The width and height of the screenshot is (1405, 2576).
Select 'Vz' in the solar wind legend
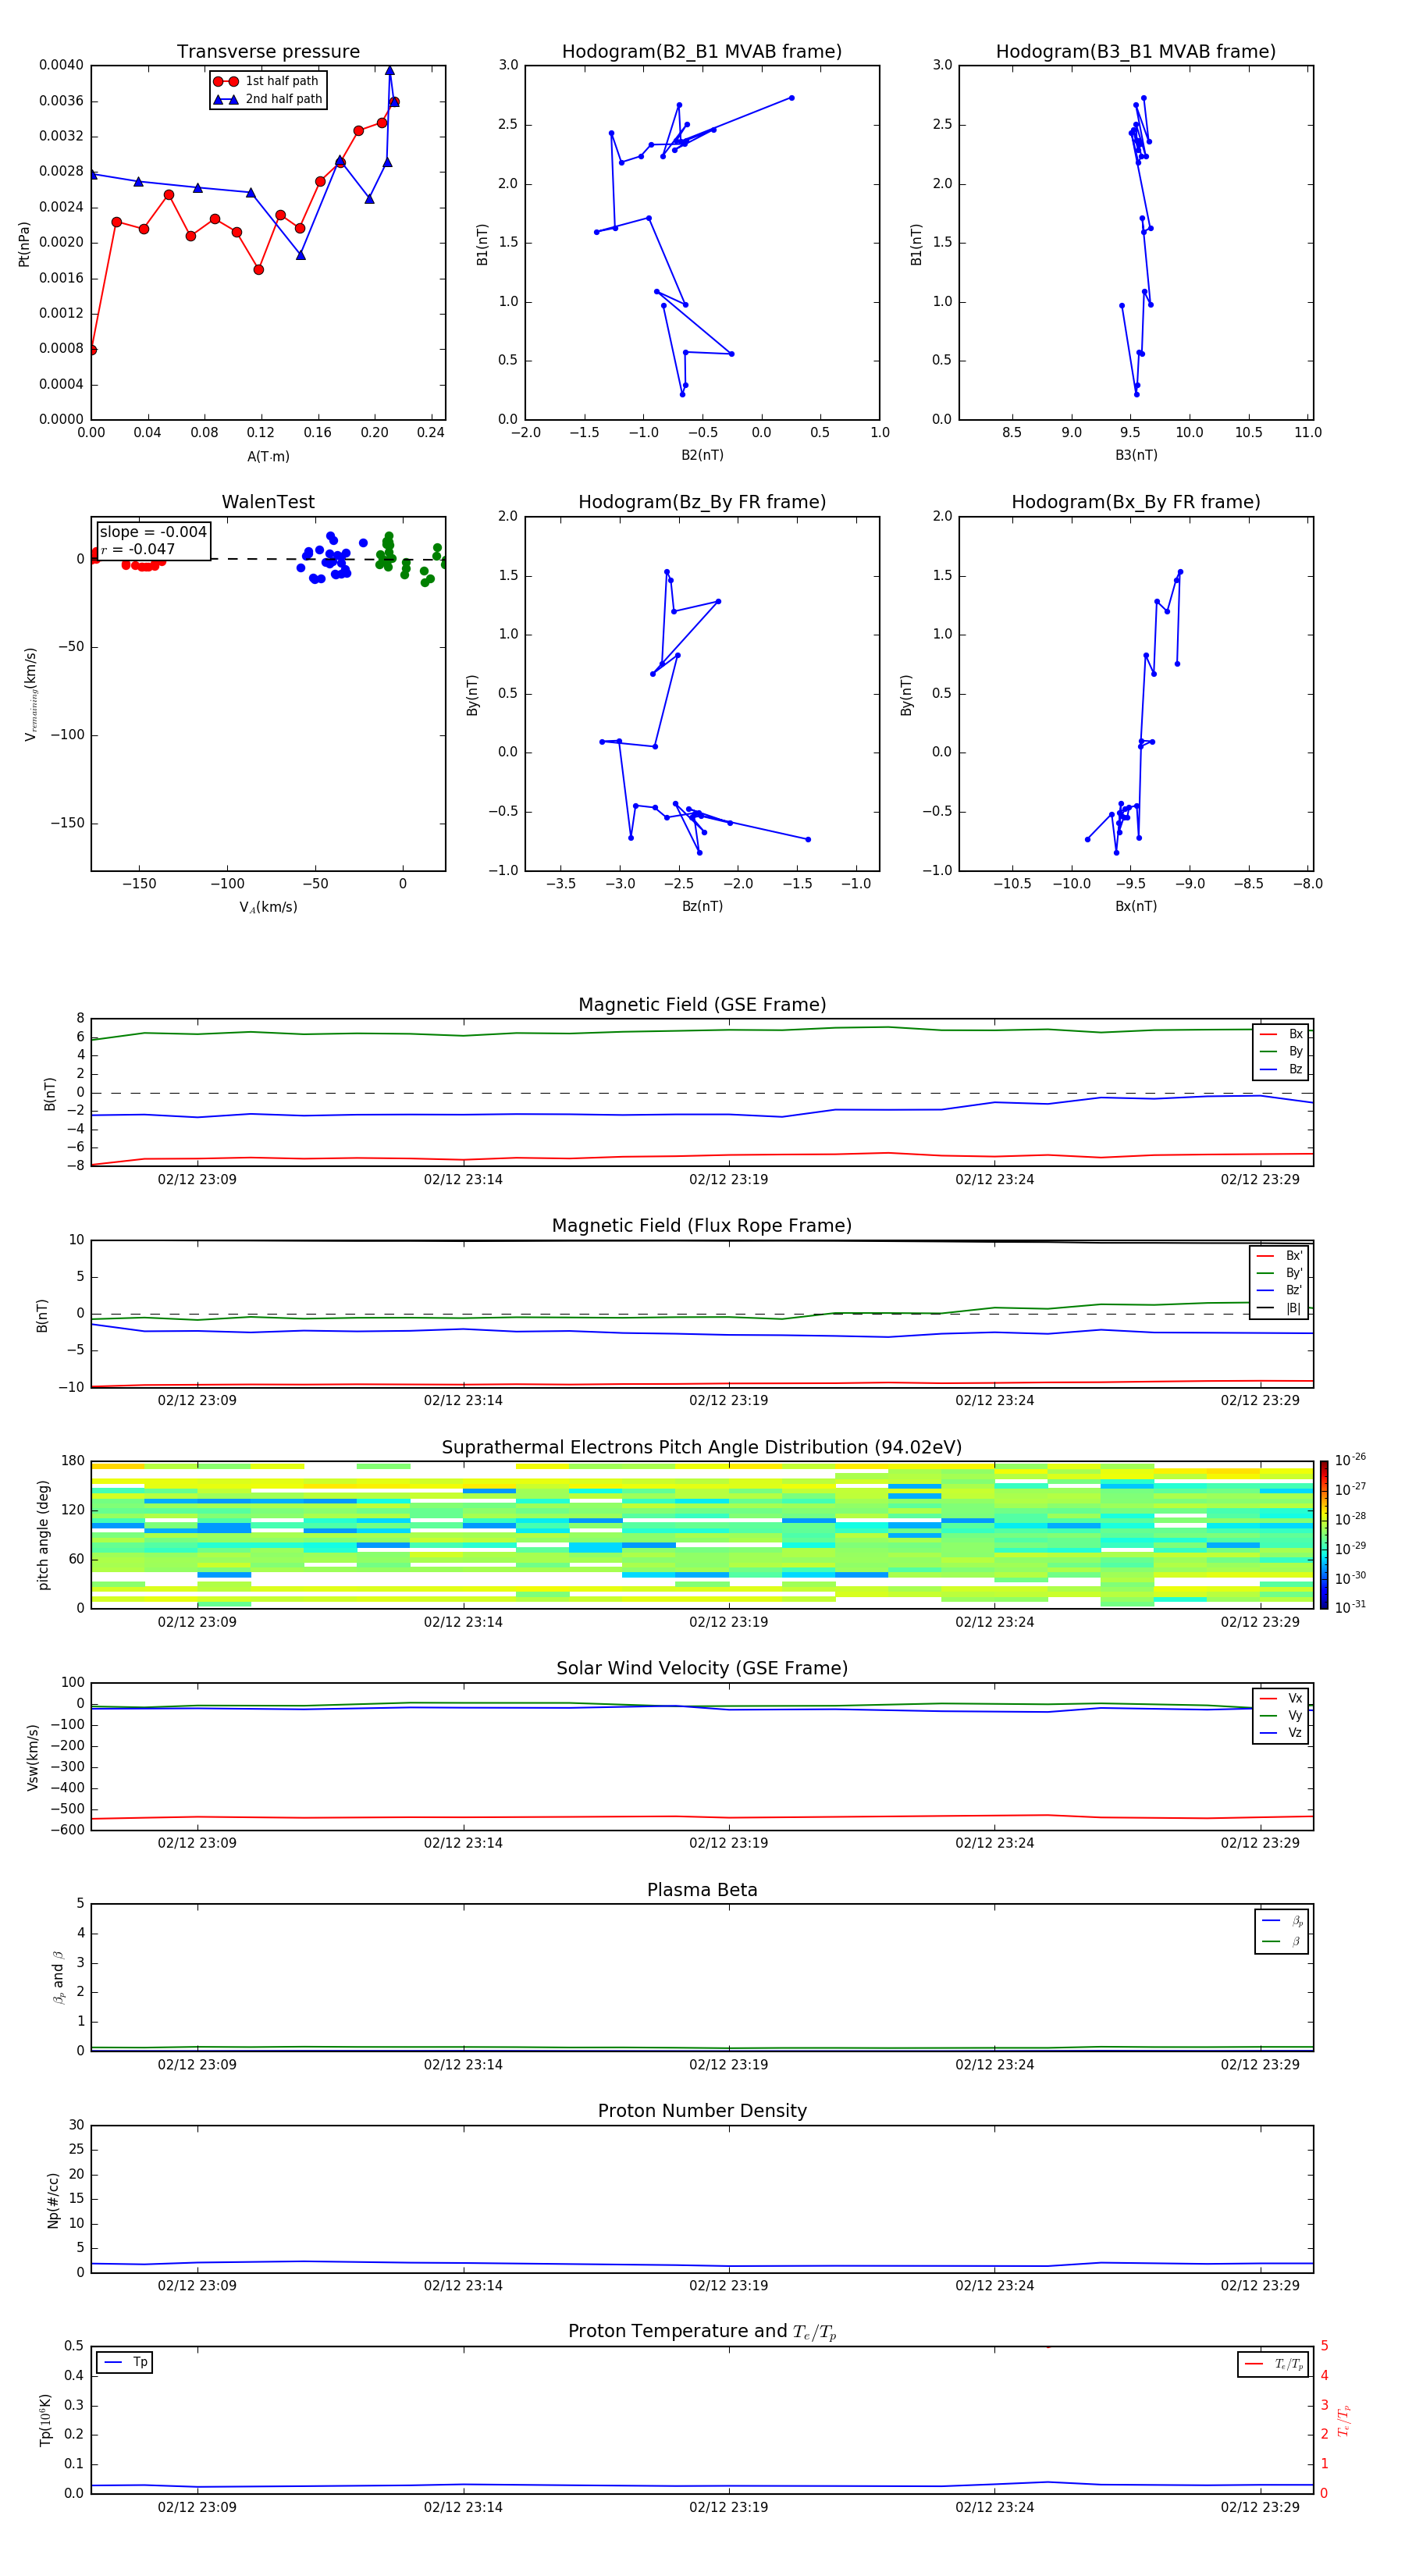[x=1281, y=1733]
